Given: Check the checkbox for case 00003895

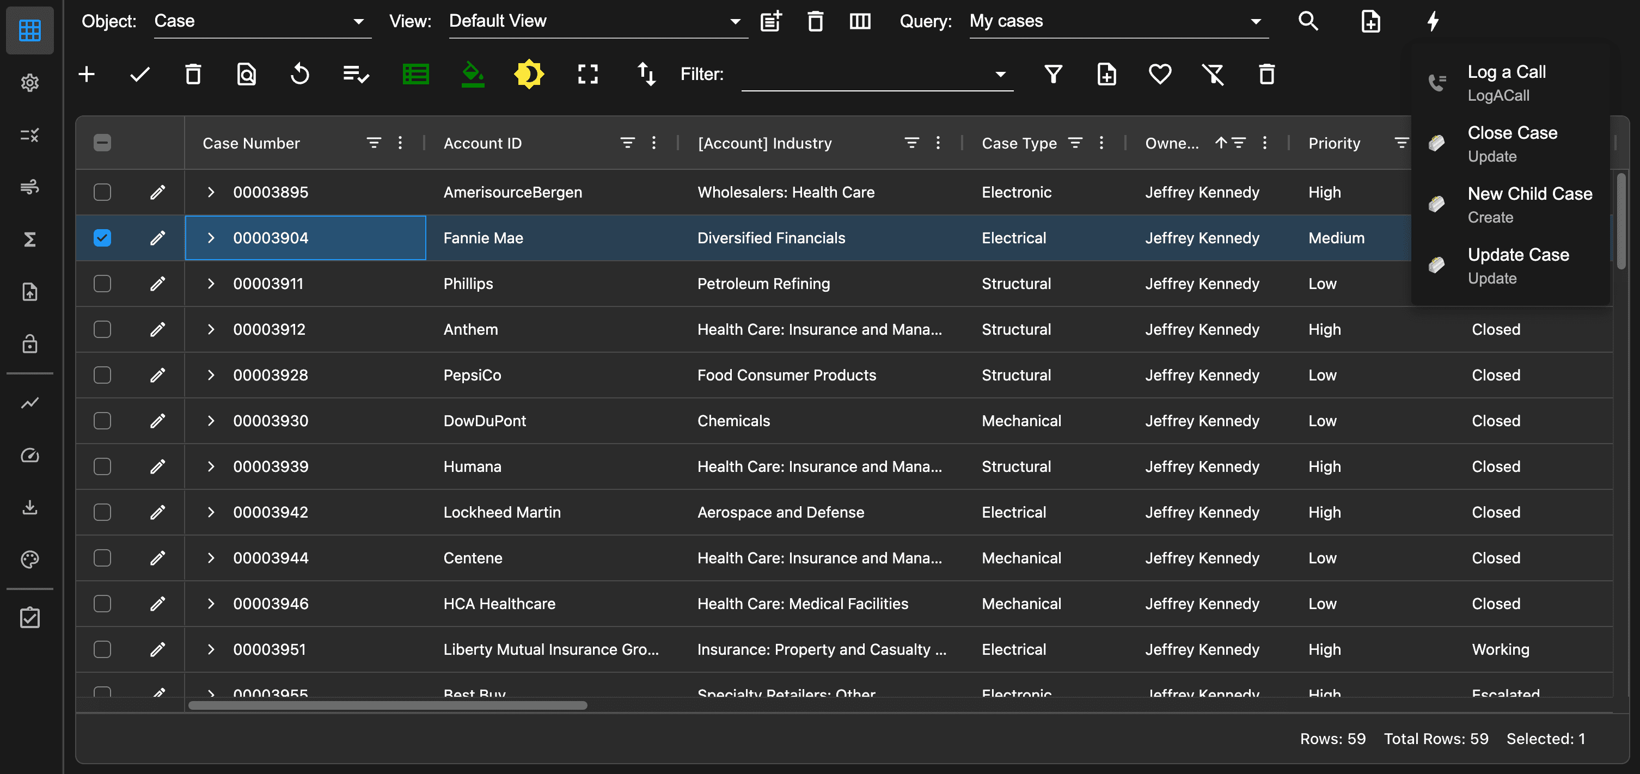Looking at the screenshot, I should [x=102, y=192].
